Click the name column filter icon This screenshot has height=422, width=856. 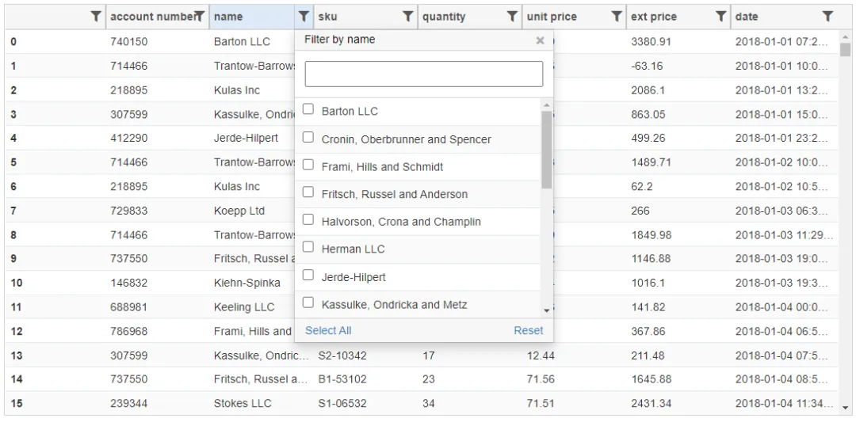[x=304, y=16]
